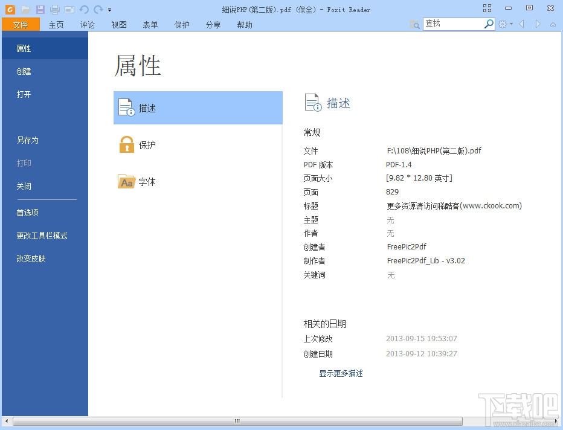The width and height of the screenshot is (563, 430).
Task: Click the magnifier icon to run the search
Action: (x=489, y=23)
